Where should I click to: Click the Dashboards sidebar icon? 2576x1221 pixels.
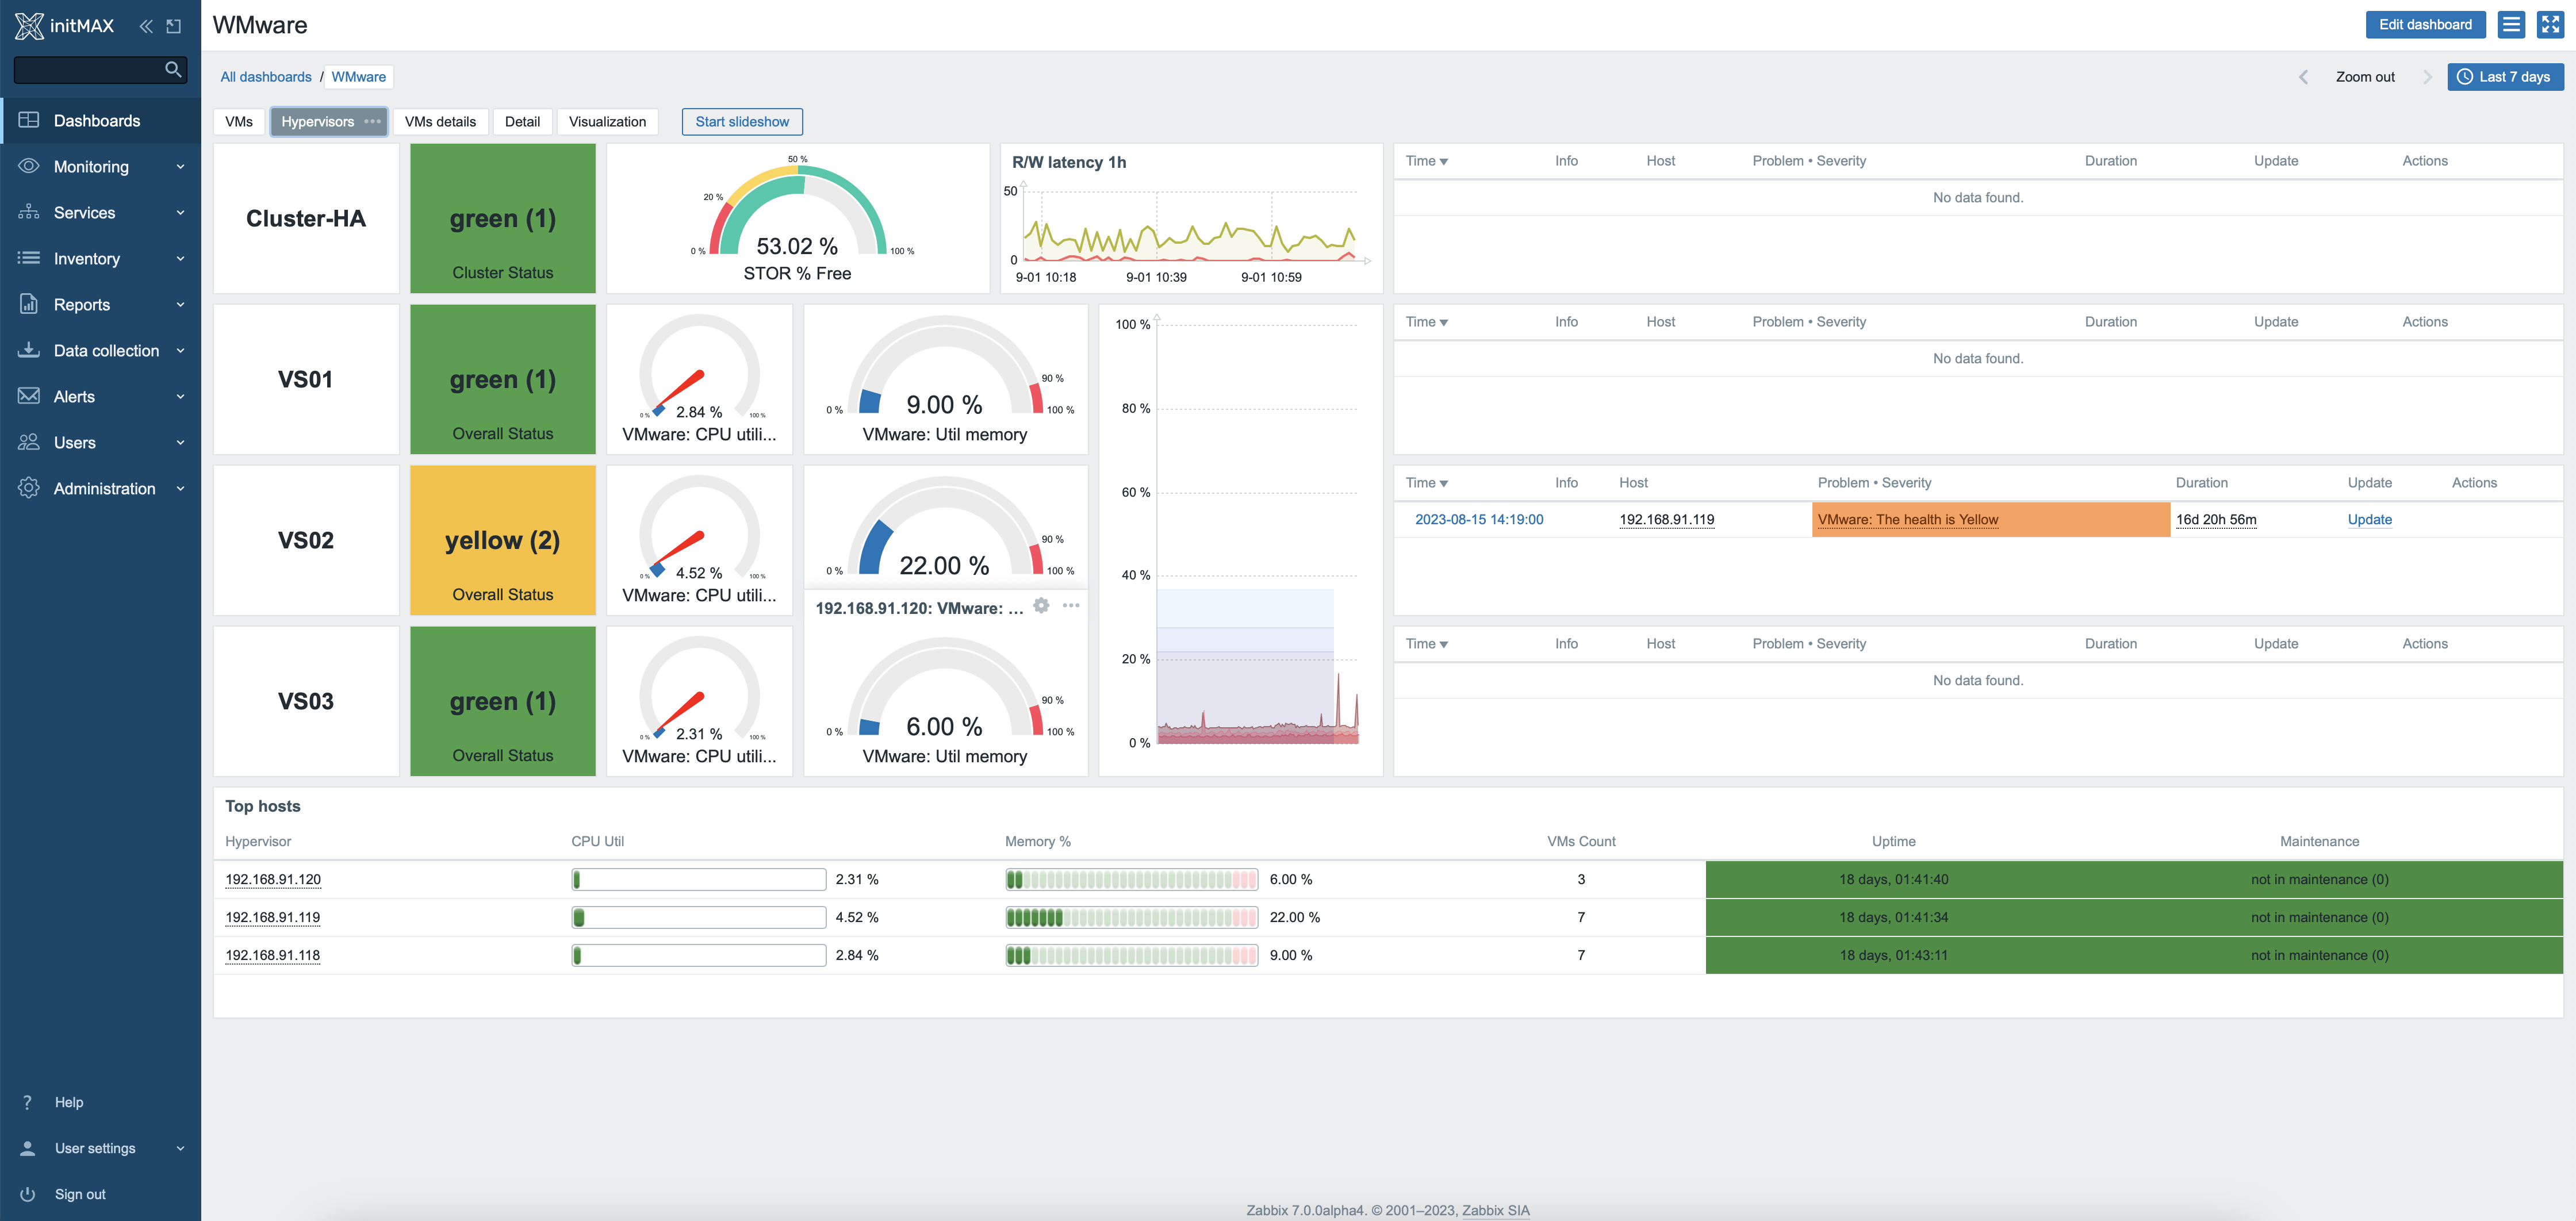click(29, 120)
